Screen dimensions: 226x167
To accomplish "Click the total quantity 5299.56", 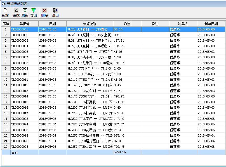I will pos(127,152).
